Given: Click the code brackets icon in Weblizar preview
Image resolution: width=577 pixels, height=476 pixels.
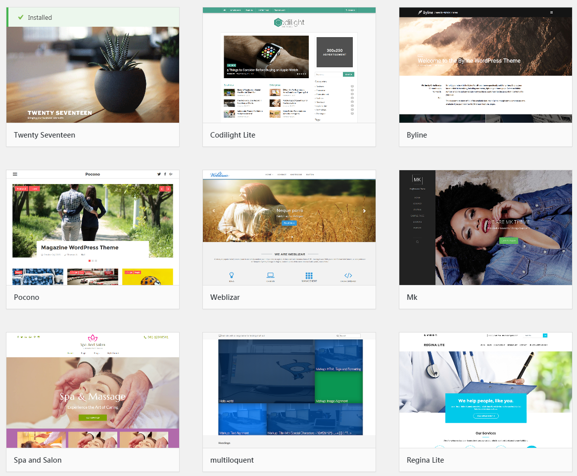Looking at the screenshot, I should (348, 276).
